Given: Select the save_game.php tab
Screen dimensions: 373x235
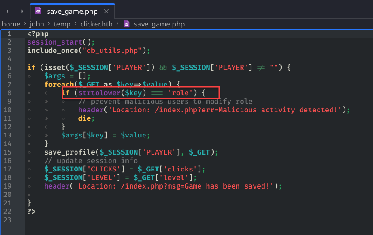Looking at the screenshot, I should [72, 11].
